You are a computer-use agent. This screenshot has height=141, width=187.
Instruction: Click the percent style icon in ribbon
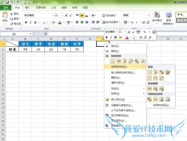click(132, 22)
